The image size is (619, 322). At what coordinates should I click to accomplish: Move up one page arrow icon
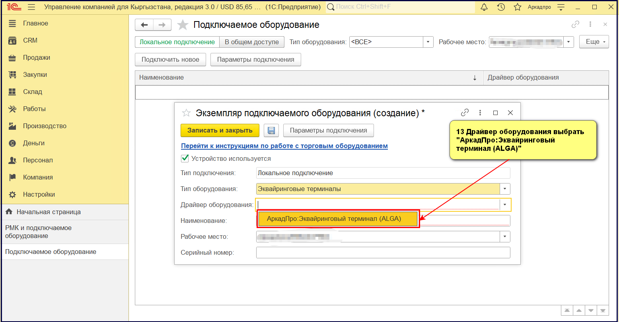[579, 310]
